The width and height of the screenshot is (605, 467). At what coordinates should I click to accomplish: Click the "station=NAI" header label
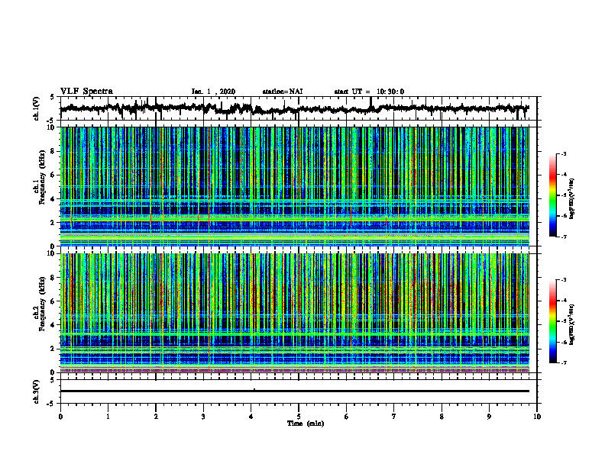tap(283, 92)
